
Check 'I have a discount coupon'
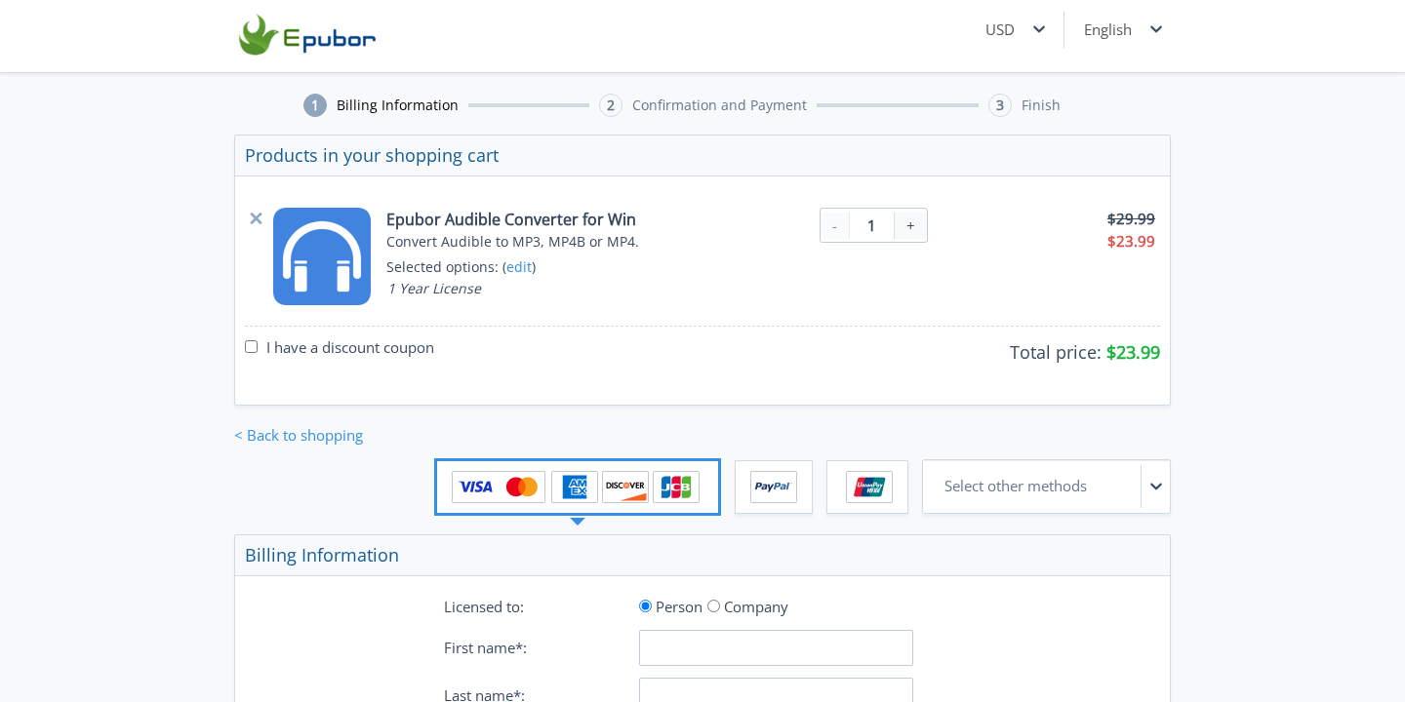click(251, 346)
